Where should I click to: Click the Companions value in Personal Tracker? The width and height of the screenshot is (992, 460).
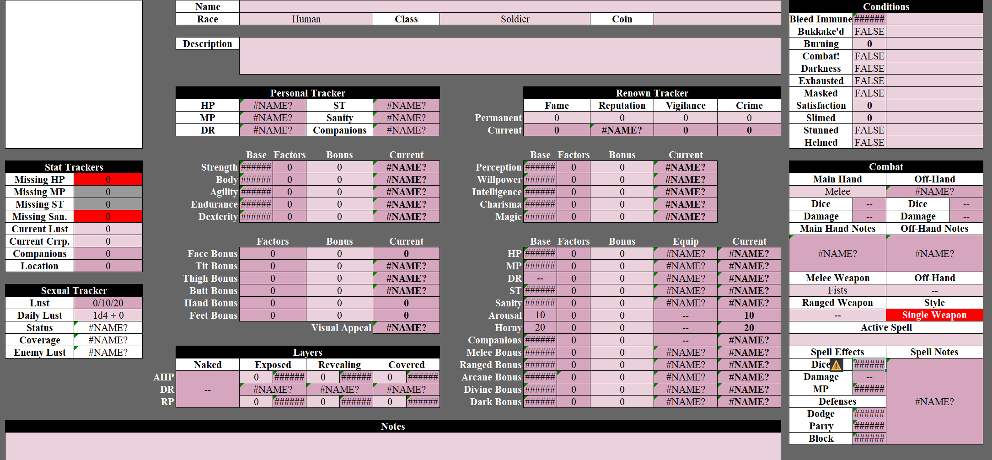coord(406,130)
